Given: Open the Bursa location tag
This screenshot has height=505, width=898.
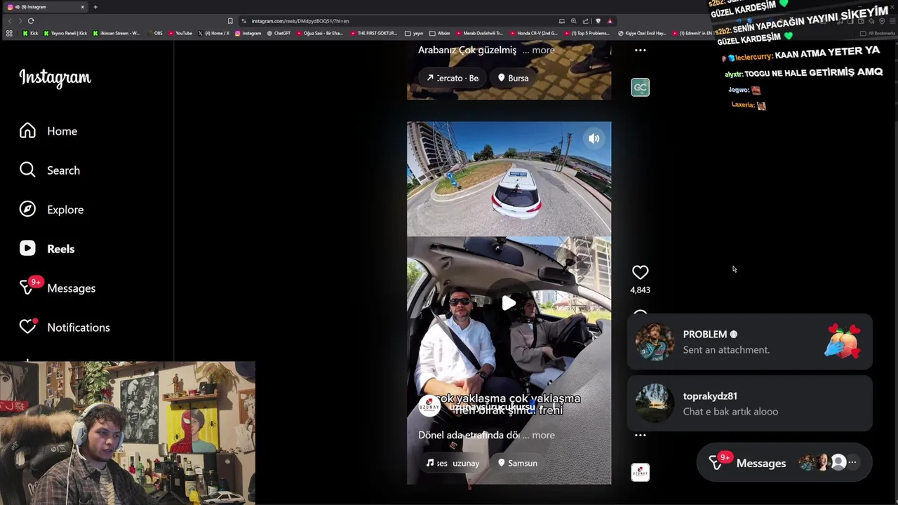Looking at the screenshot, I should point(513,78).
